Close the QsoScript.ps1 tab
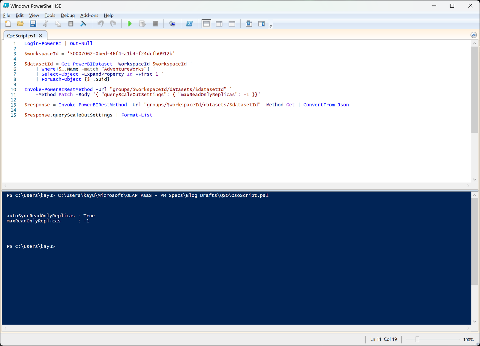480x346 pixels. click(x=40, y=36)
